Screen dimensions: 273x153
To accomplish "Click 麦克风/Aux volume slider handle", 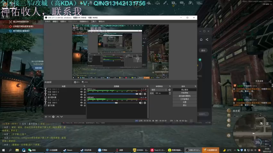I will (x=137, y=94).
